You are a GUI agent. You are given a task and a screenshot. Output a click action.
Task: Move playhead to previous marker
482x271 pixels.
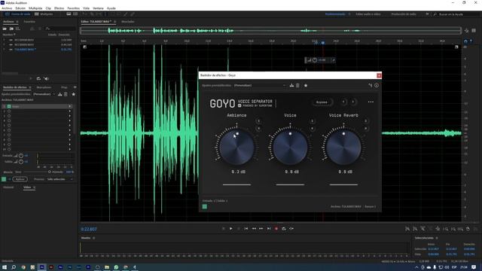(x=246, y=229)
